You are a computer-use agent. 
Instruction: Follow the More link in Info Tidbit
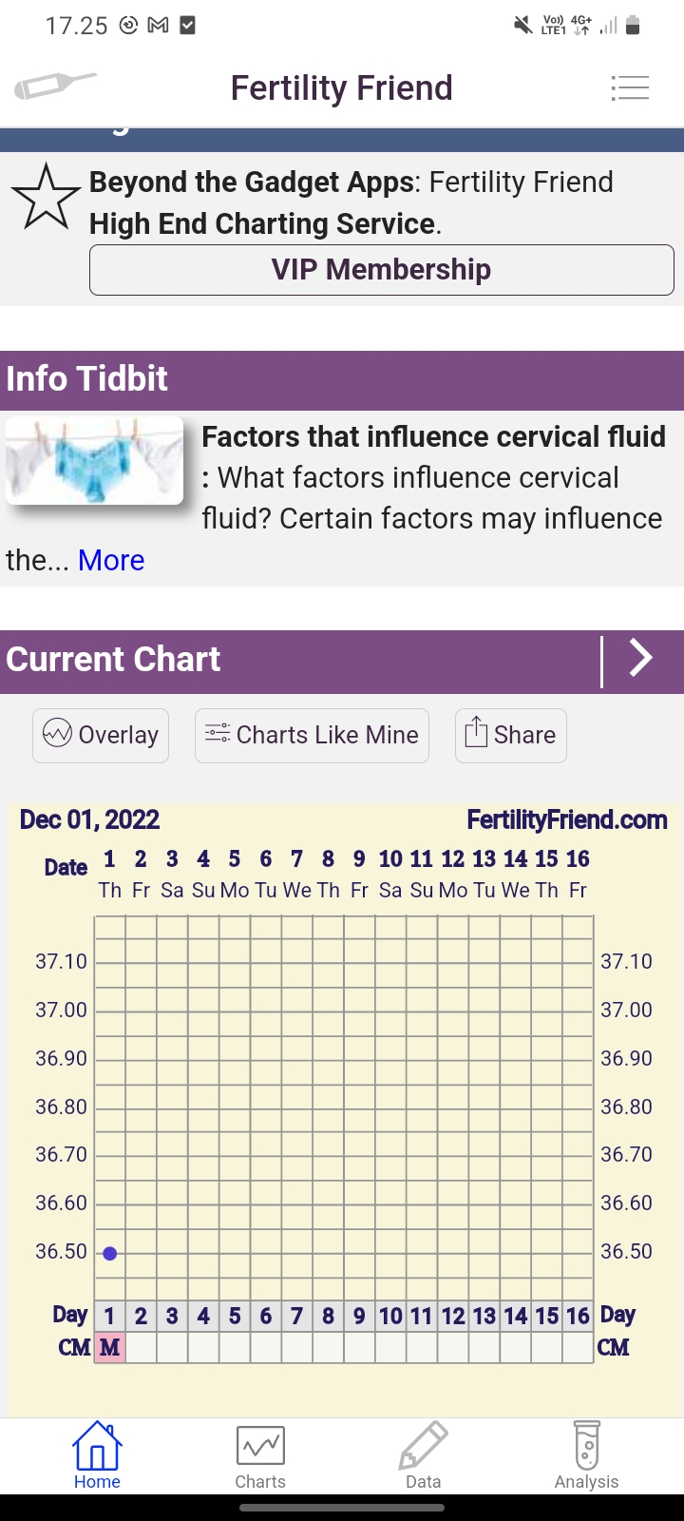point(111,560)
